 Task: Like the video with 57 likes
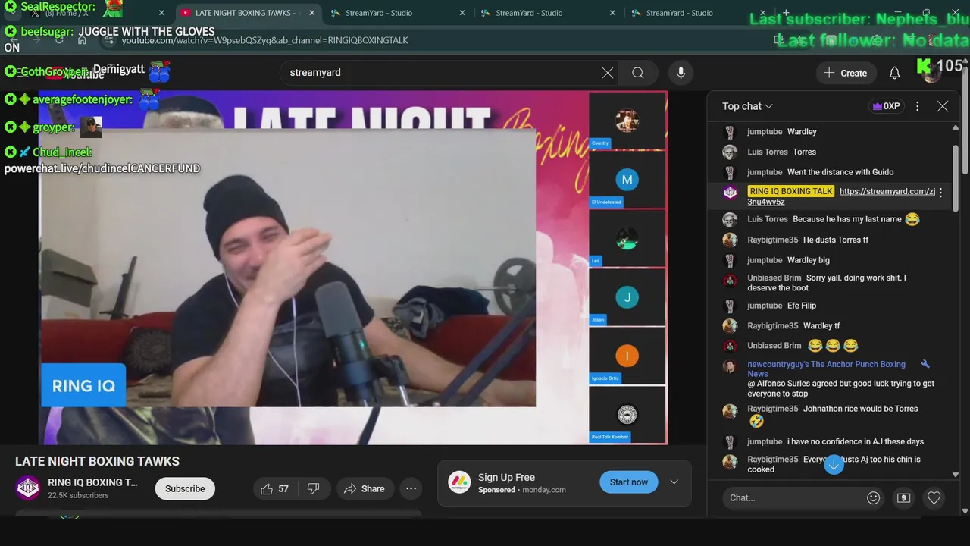pyautogui.click(x=274, y=489)
